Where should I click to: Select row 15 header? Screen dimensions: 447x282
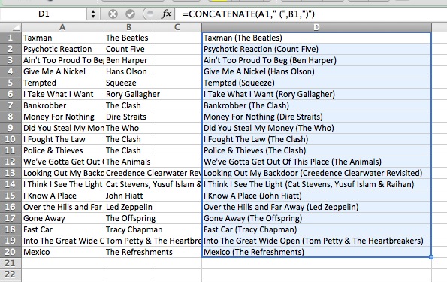[x=11, y=196]
